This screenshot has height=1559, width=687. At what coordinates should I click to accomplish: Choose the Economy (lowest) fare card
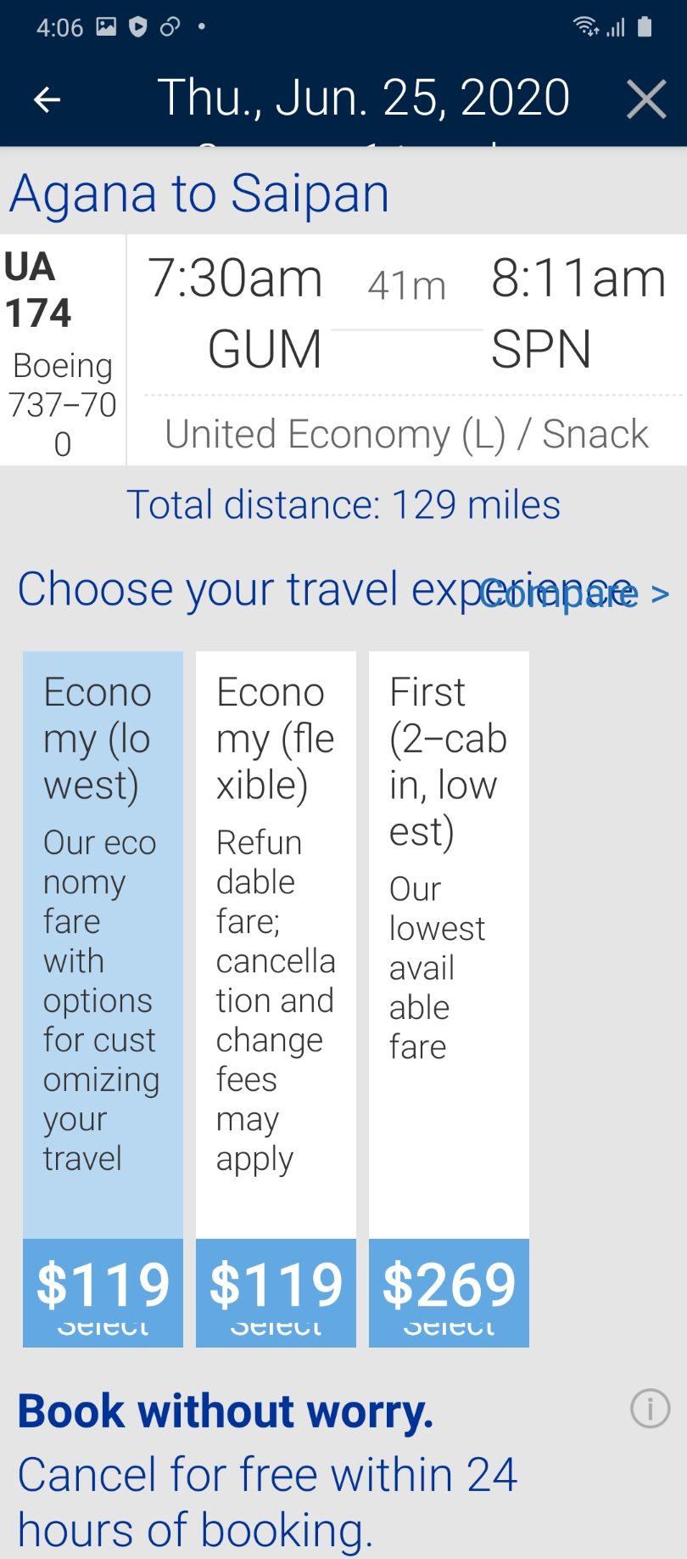[x=103, y=934]
